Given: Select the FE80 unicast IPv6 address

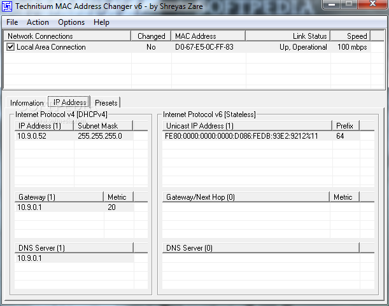Looking at the screenshot, I should (x=241, y=136).
